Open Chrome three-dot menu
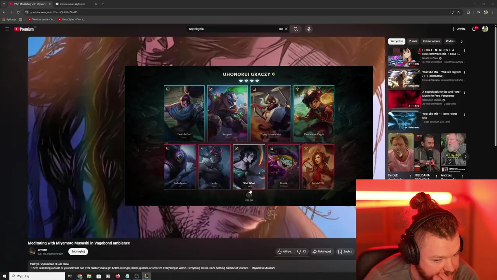Image resolution: width=497 pixels, height=280 pixels. coord(492,12)
